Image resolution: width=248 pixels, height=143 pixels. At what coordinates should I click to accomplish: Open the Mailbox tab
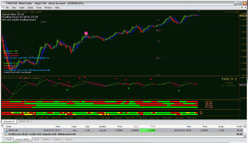pyautogui.click(x=46, y=139)
